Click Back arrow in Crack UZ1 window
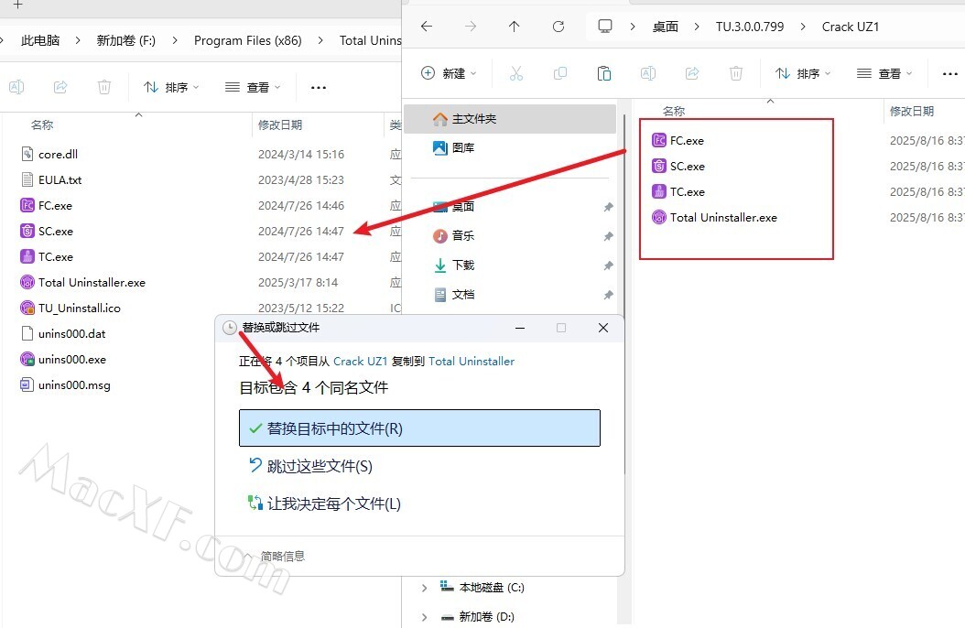Viewport: 965px width, 628px height. point(427,27)
